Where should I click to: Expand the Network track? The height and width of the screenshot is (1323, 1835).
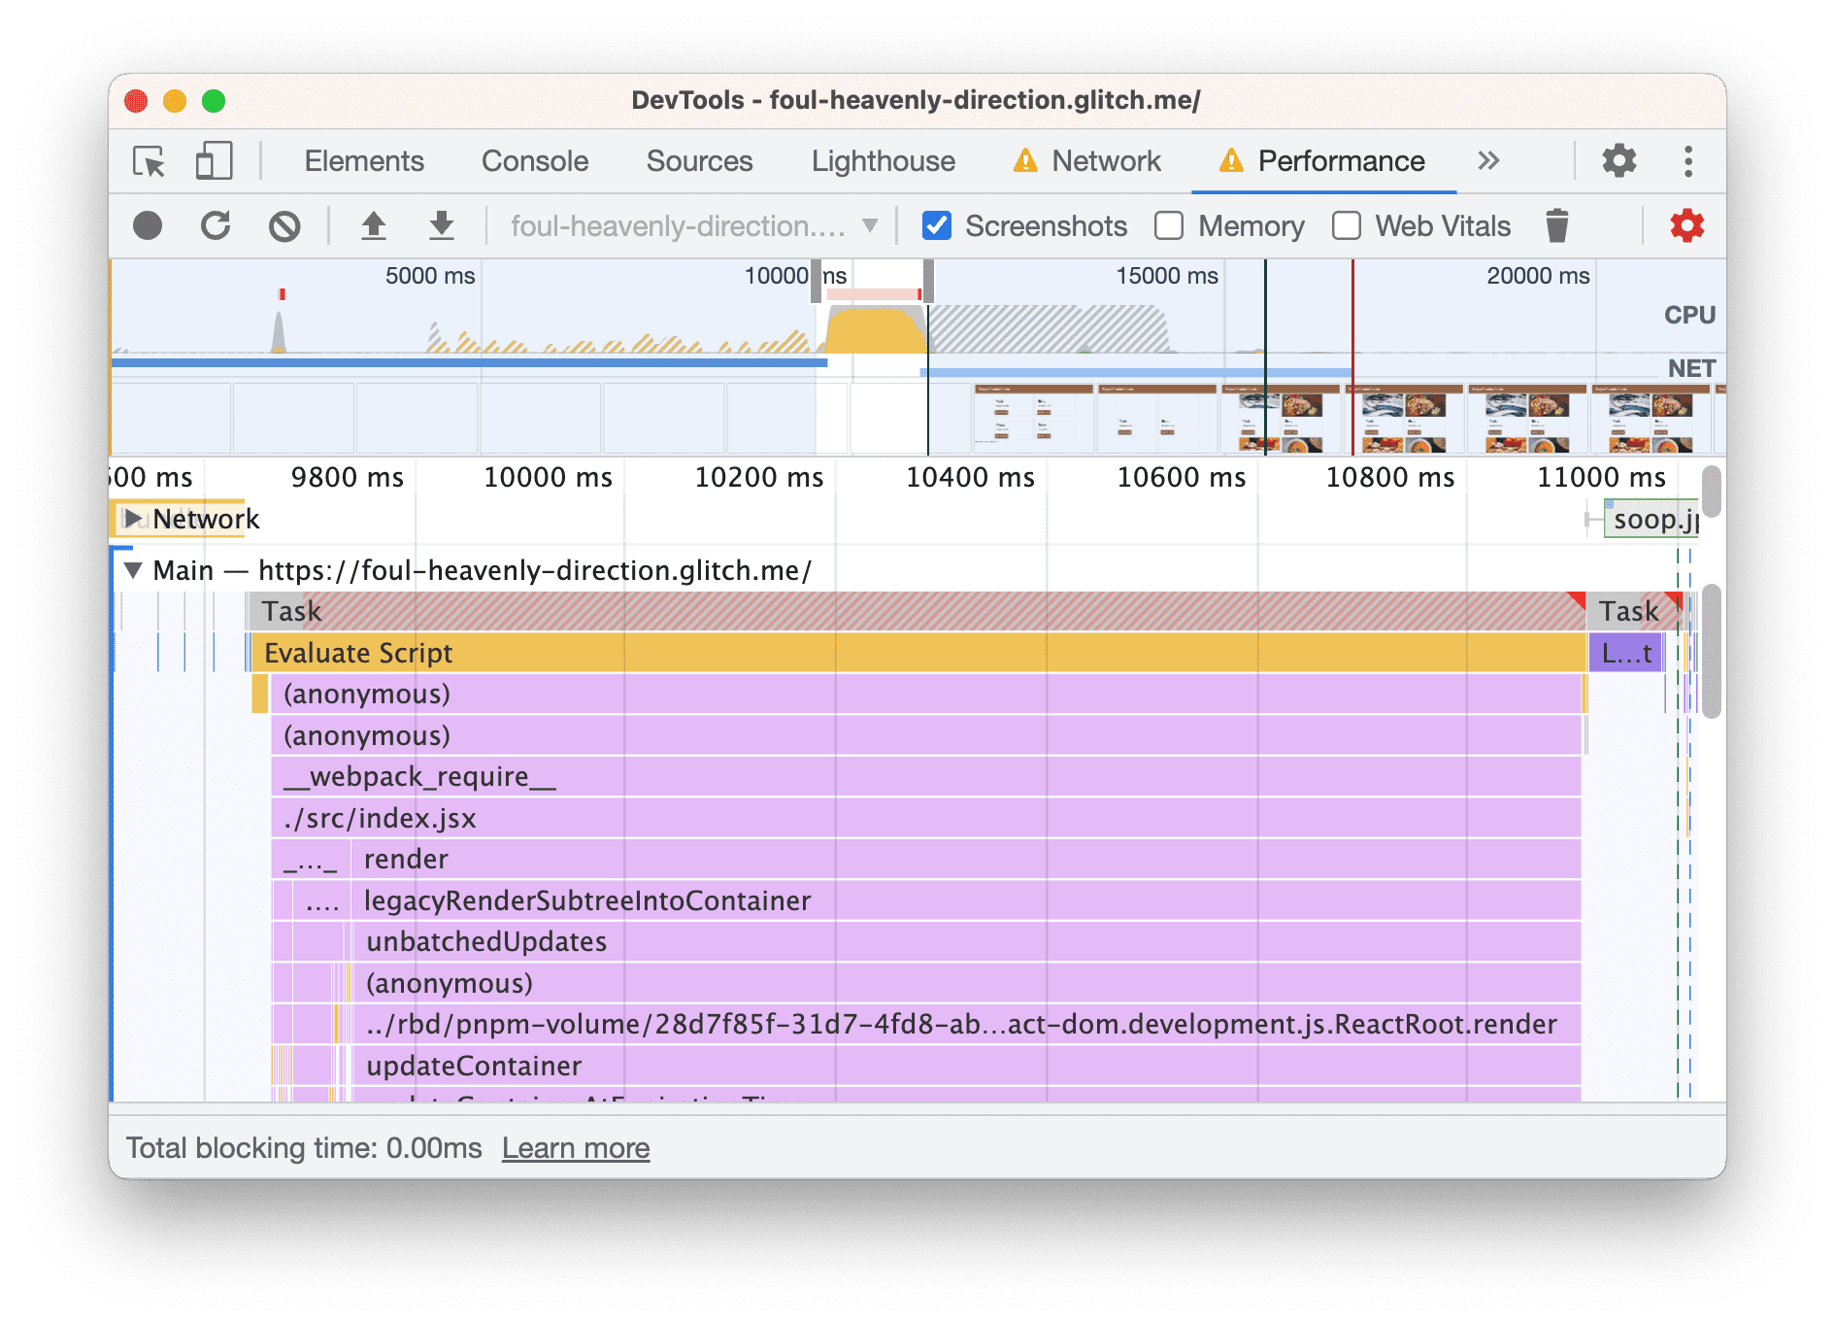(x=133, y=520)
